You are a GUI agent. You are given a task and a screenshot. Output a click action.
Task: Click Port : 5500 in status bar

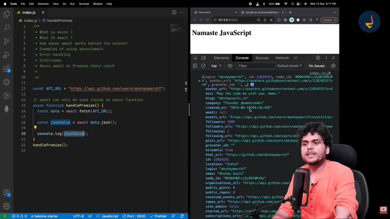coord(134,216)
